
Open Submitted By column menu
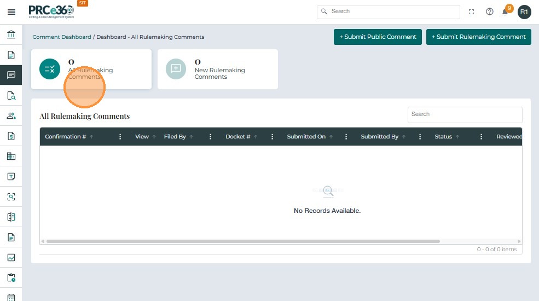tap(420, 137)
